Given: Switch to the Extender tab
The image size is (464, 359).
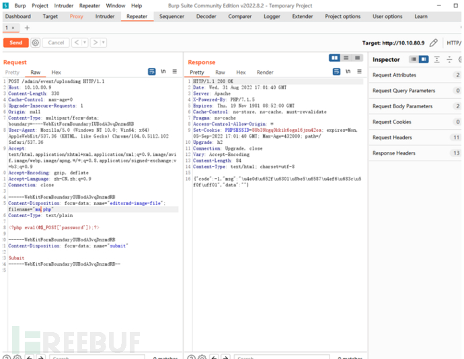Looking at the screenshot, I should [x=303, y=16].
